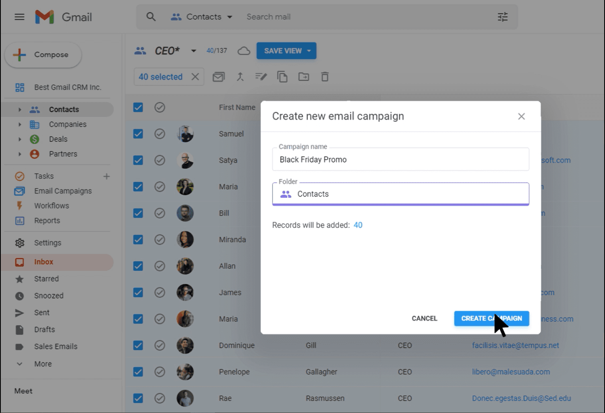Screen dimensions: 605x413
Task: Expand the Partners tree item arrow
Action: coord(19,154)
